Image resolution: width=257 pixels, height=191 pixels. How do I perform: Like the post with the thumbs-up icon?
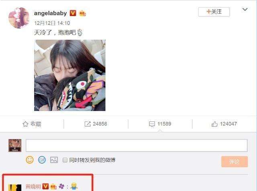(214, 124)
